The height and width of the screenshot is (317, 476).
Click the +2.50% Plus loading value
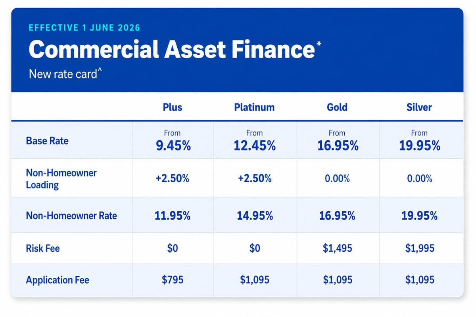pos(172,179)
